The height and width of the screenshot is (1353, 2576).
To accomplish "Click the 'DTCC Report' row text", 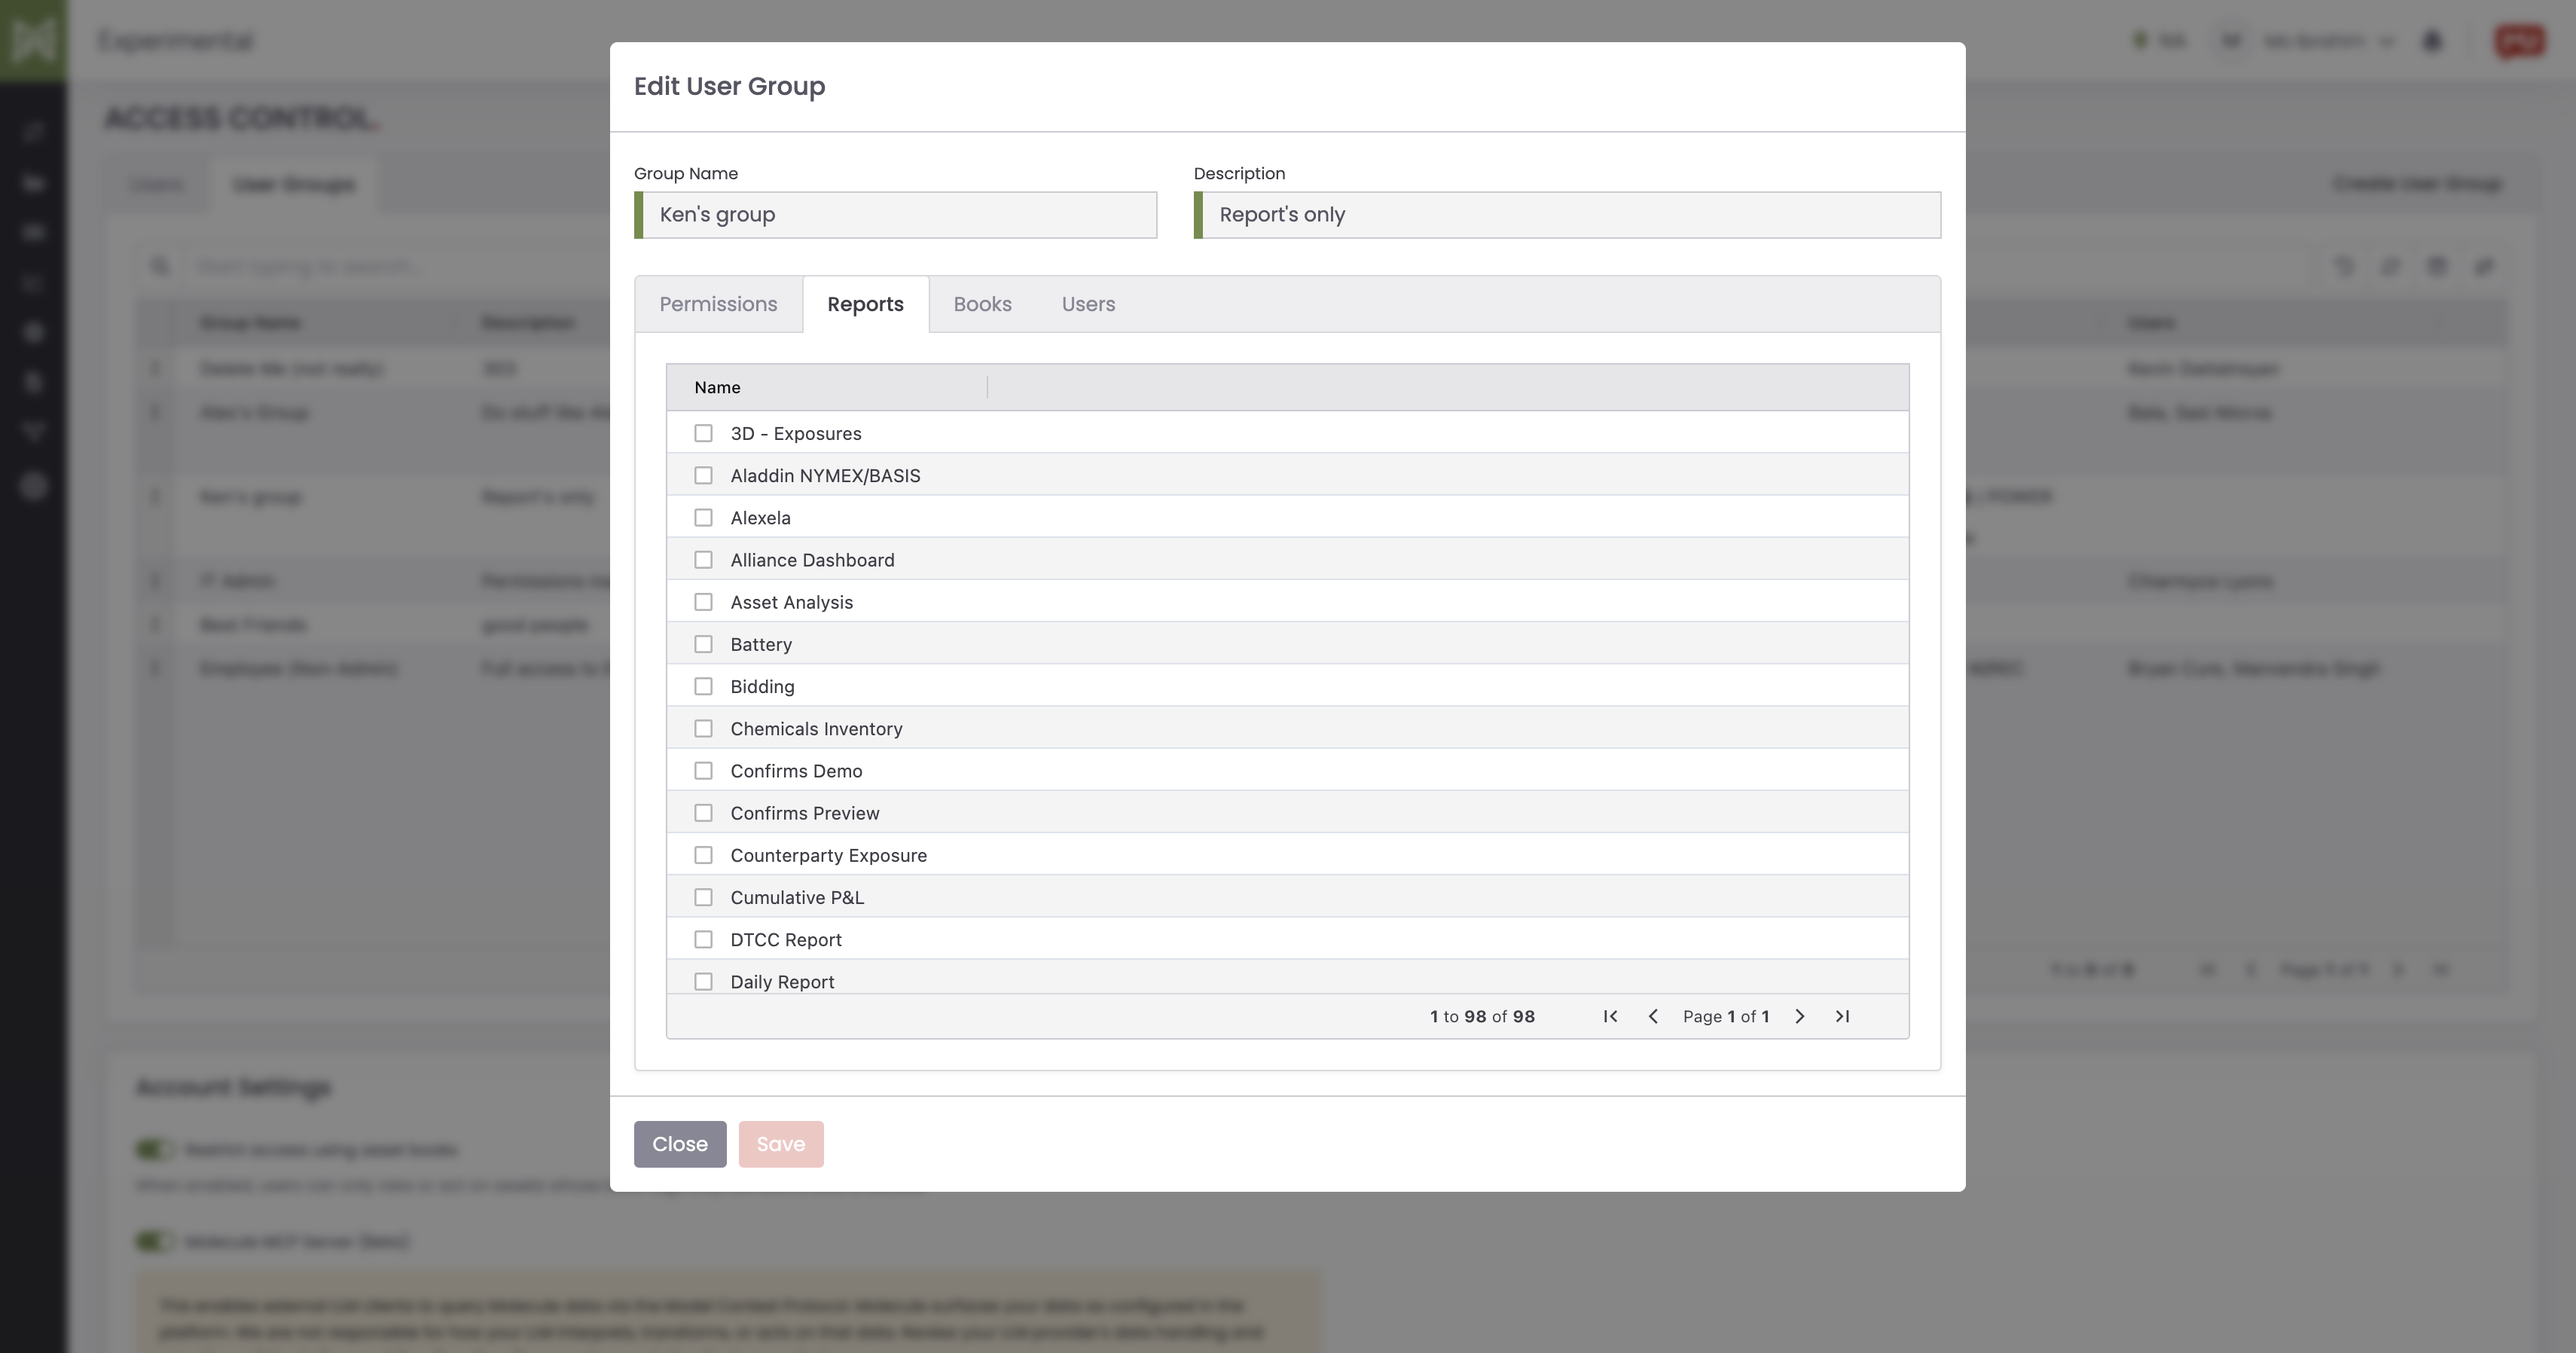I will coord(786,939).
